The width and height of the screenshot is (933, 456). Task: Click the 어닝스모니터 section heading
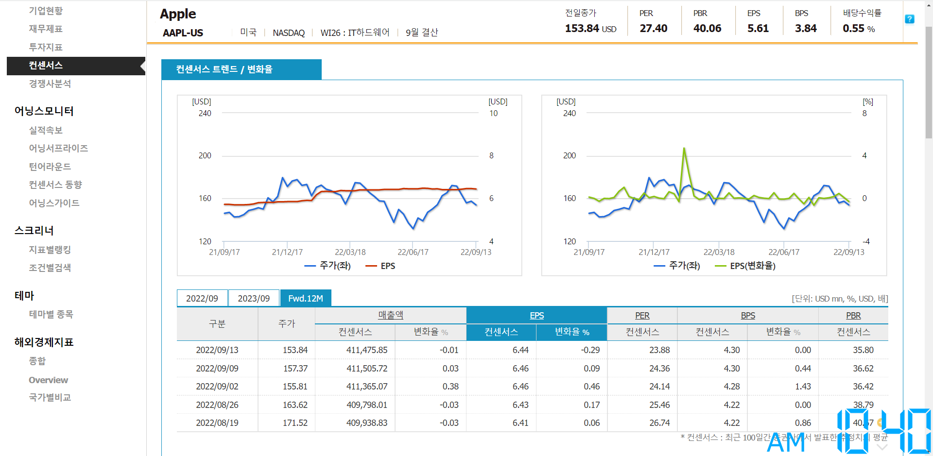pos(44,111)
